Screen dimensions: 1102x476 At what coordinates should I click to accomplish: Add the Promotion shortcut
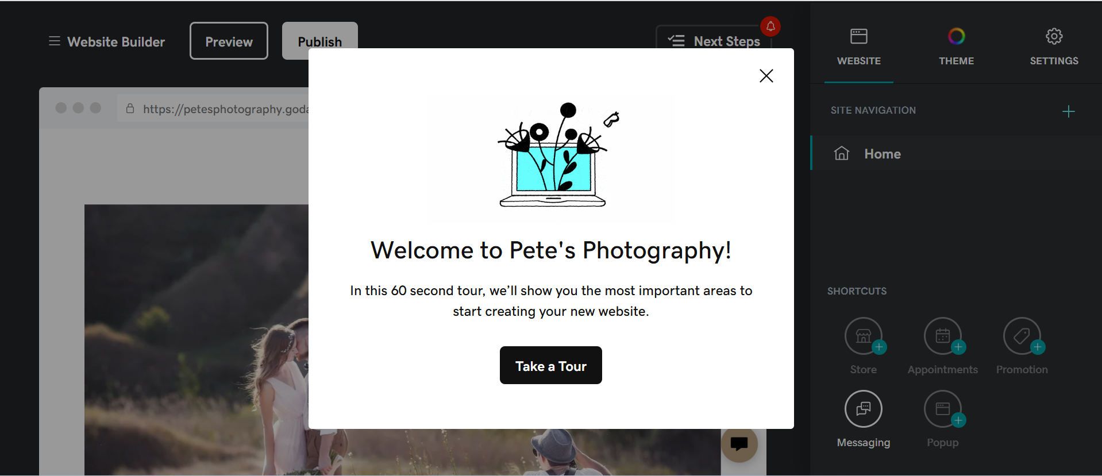point(1022,337)
